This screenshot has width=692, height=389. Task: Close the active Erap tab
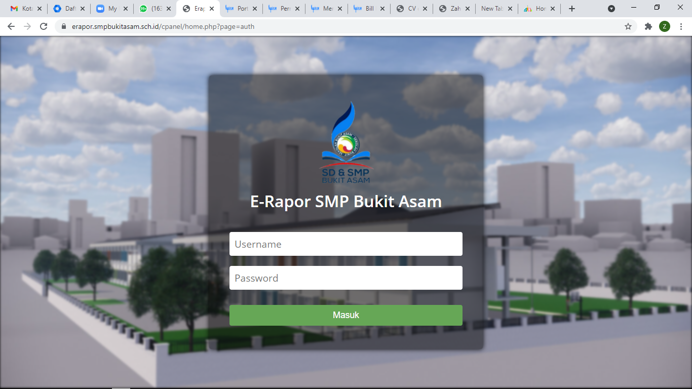point(212,9)
